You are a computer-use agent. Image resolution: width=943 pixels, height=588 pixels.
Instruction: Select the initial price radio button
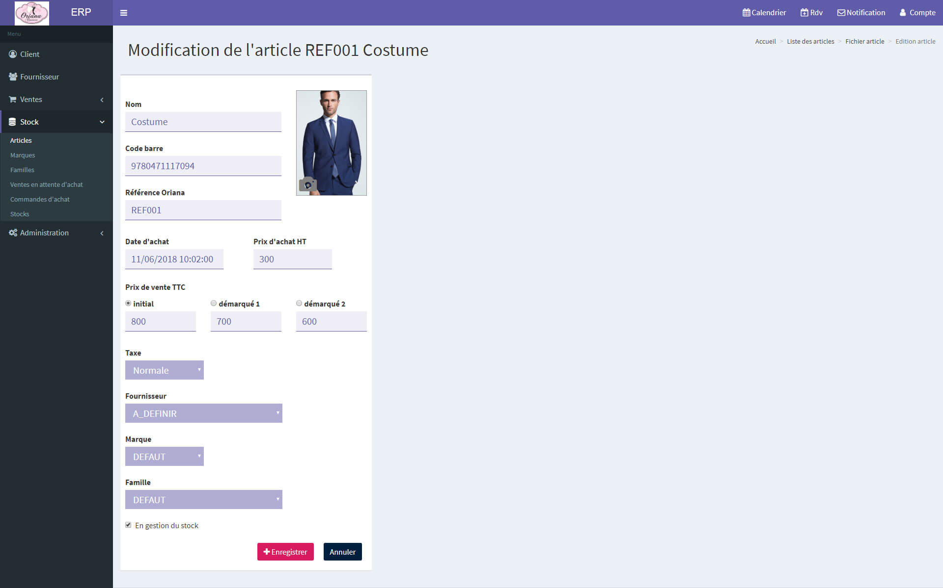pos(128,304)
